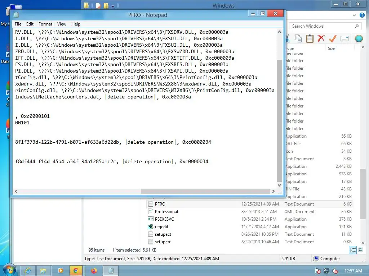
Task: Click Notepad horizontal scrollbar right arrow
Action: 273,191
